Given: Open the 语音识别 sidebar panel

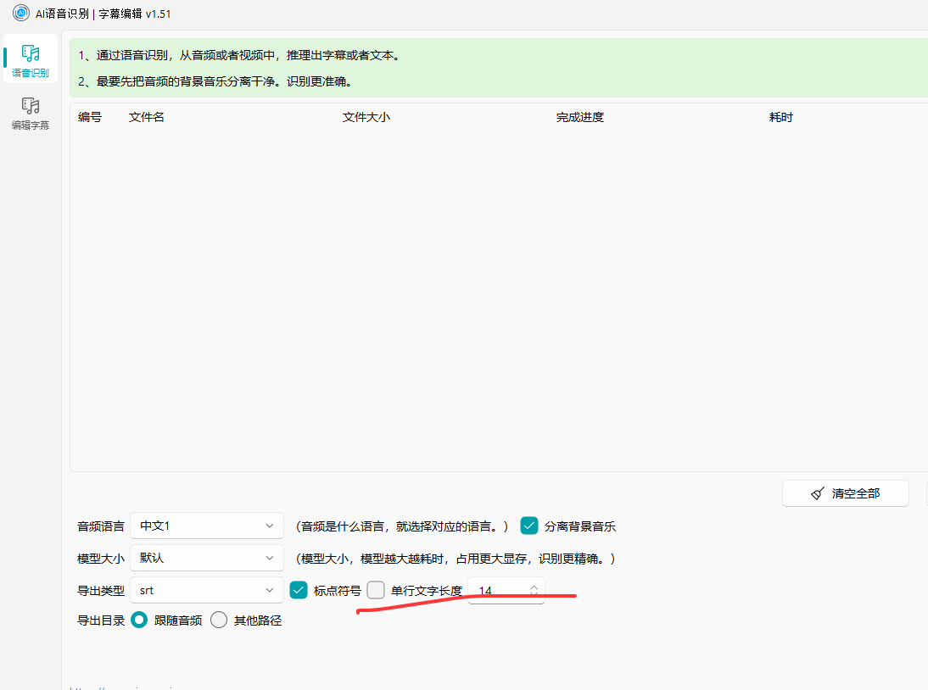Looking at the screenshot, I should click(31, 59).
